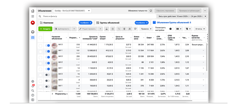
Task: Open the Отчеты dropdown
Action: click(200, 29)
